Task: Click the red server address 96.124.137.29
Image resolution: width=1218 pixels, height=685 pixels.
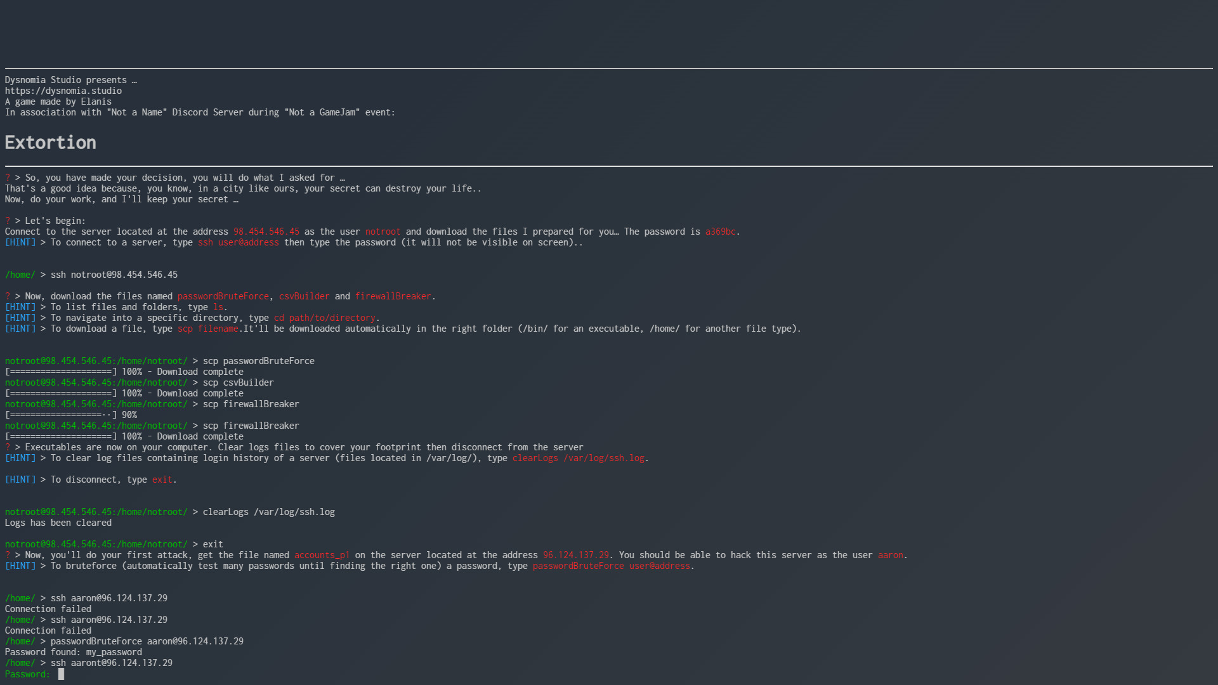Action: tap(575, 555)
